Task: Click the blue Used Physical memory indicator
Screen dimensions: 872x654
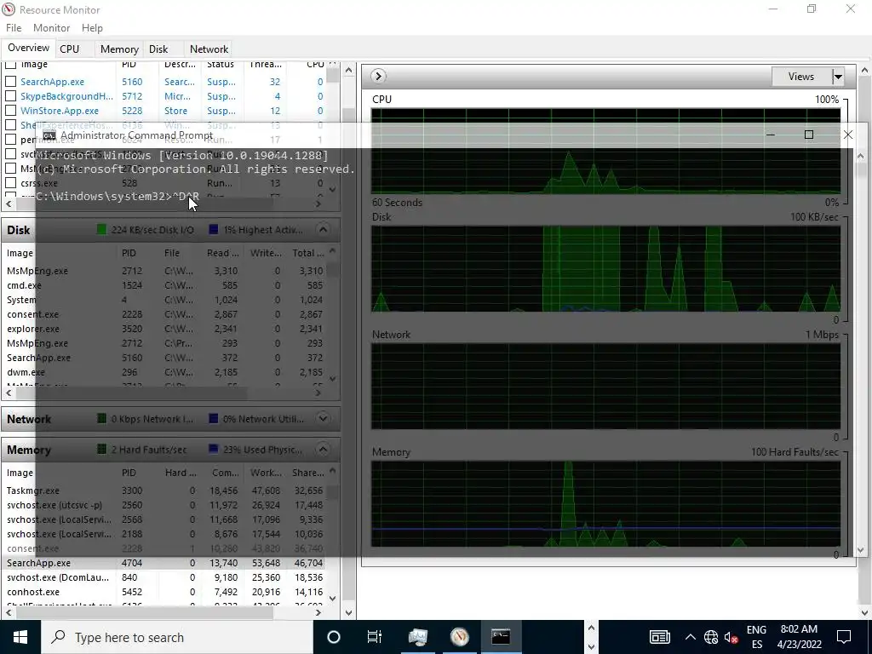Action: click(213, 450)
